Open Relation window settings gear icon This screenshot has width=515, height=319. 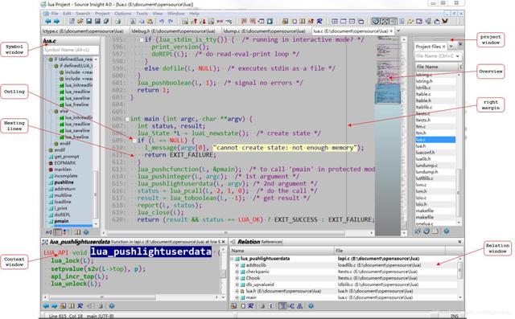pos(311,306)
